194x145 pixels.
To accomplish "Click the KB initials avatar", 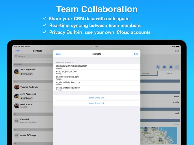I will point(17,120).
